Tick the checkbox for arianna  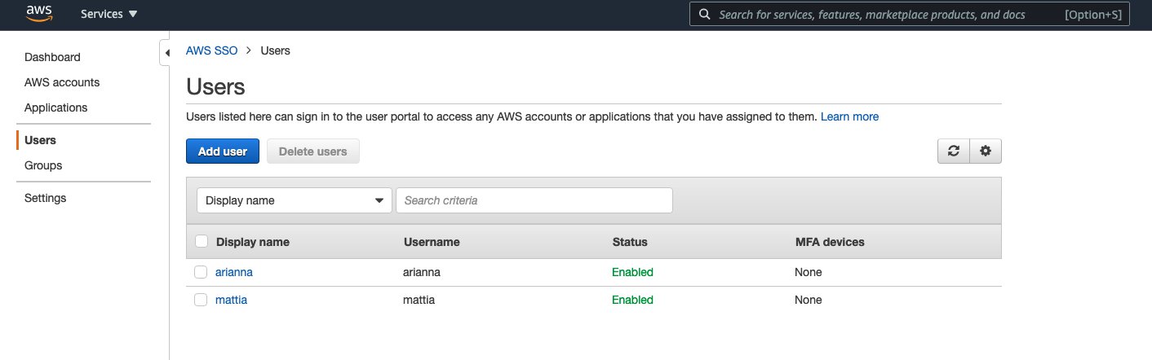(201, 272)
